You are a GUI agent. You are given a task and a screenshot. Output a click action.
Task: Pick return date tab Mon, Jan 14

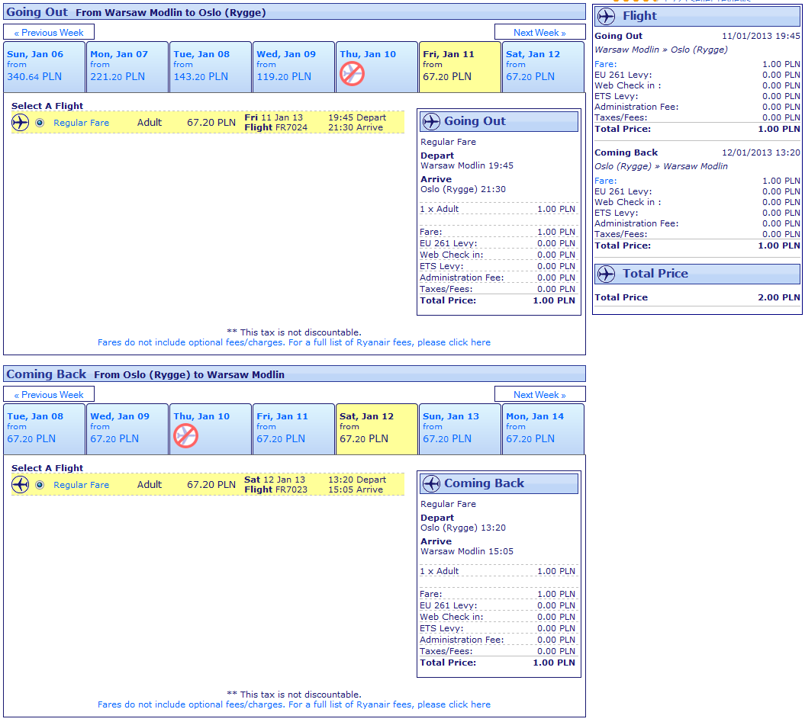click(543, 429)
